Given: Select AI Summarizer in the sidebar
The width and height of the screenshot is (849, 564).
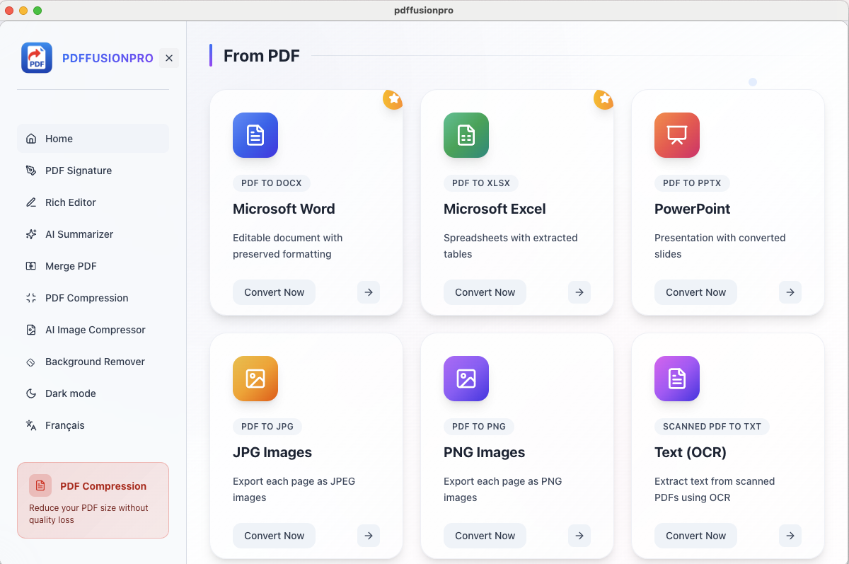Looking at the screenshot, I should [x=79, y=234].
